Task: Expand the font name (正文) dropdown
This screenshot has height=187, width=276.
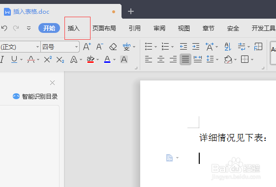Action: tap(37, 47)
